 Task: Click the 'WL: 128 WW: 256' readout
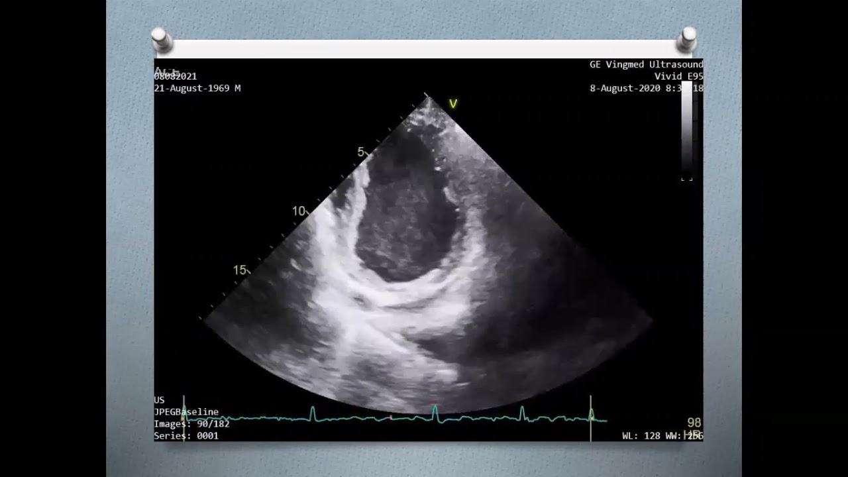pyautogui.click(x=662, y=436)
